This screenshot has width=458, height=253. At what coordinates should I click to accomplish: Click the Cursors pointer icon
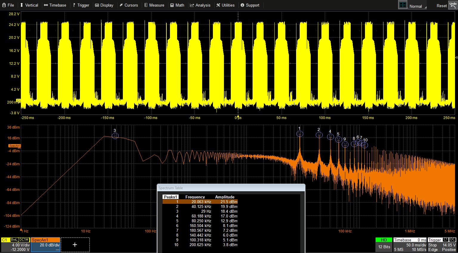[120, 5]
